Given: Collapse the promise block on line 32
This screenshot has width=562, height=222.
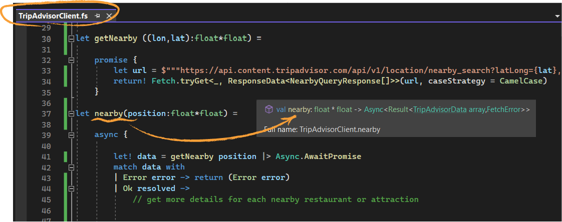Looking at the screenshot, I should pos(71,60).
